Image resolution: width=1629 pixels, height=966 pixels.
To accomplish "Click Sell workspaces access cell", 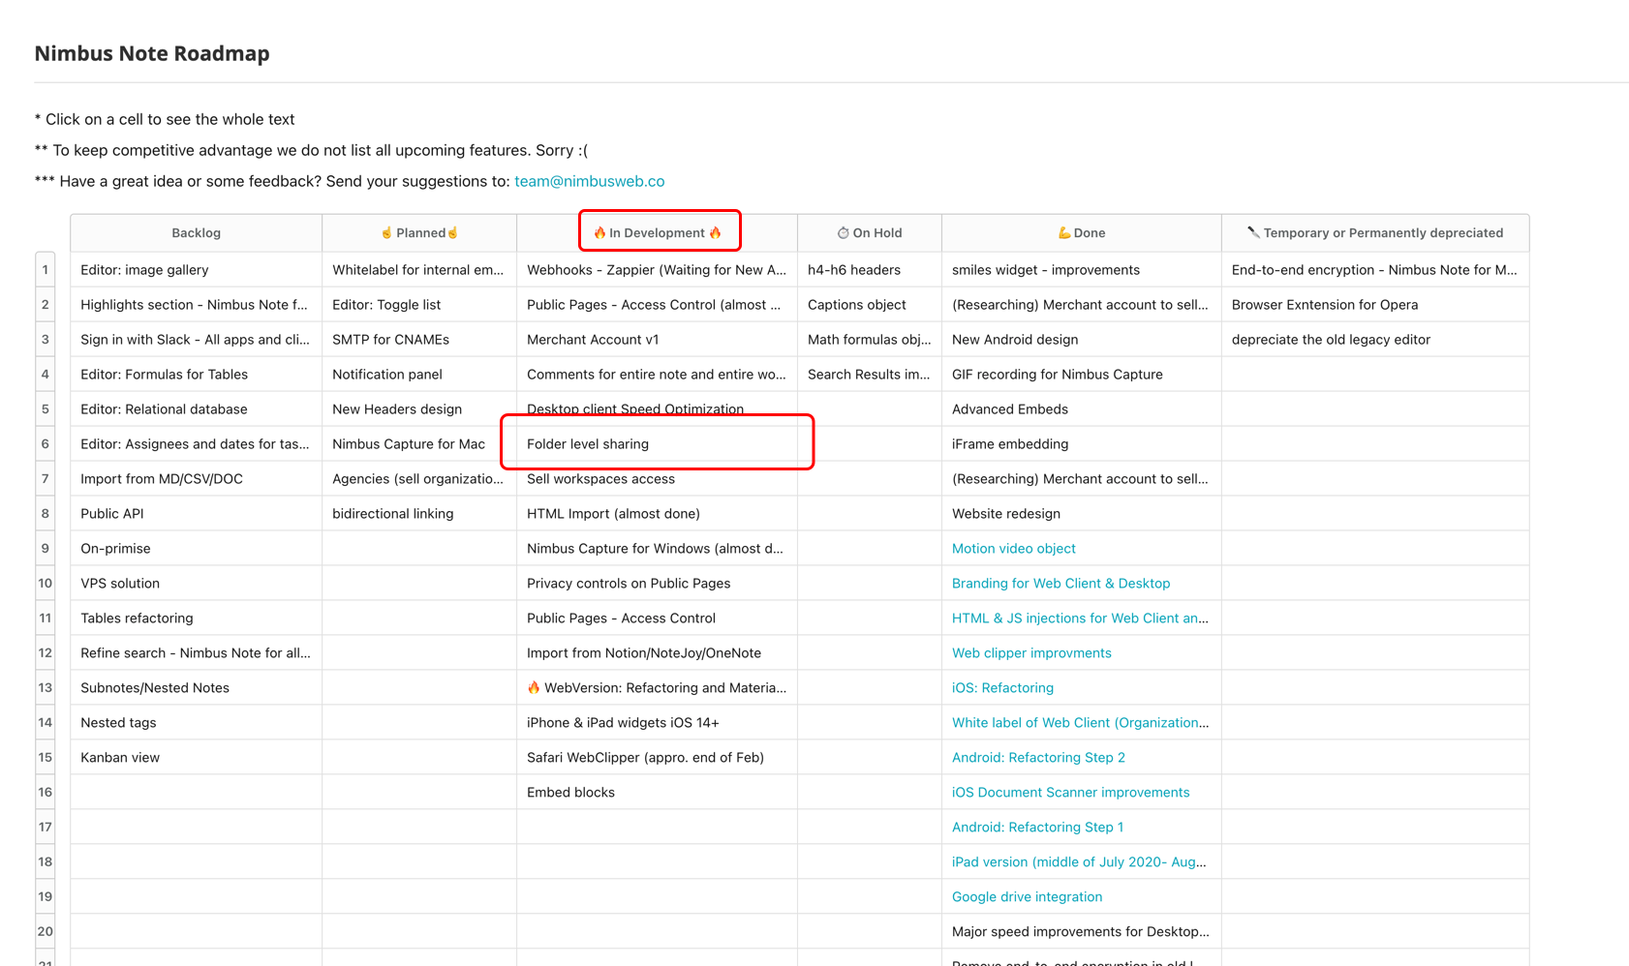I will coord(658,479).
